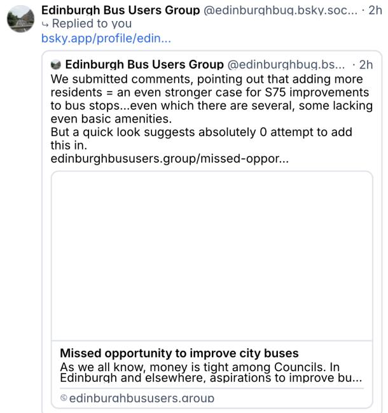Click the reply arrow beside 'Replied to you'
The image size is (388, 413).
tap(45, 24)
